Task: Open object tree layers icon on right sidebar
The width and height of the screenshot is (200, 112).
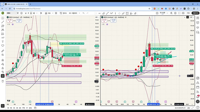Action: [198, 28]
